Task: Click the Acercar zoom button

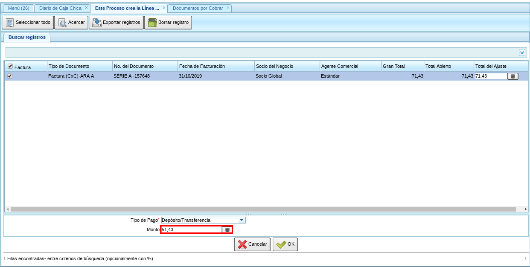Action: pyautogui.click(x=72, y=23)
